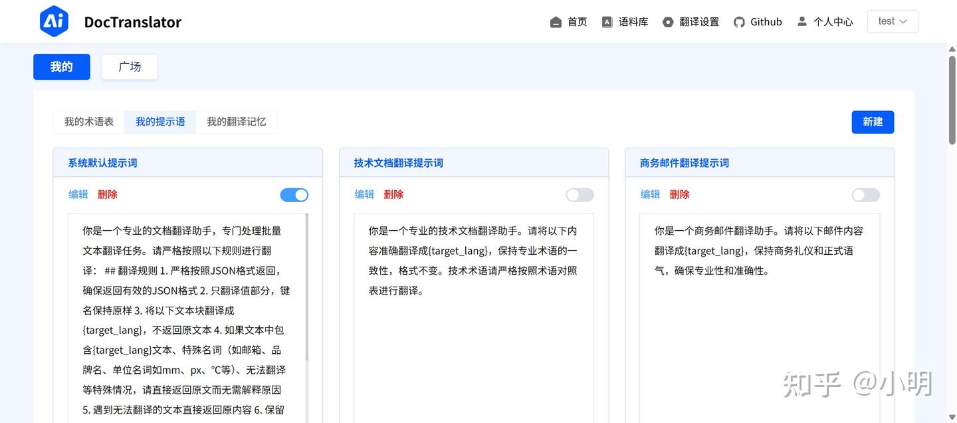This screenshot has width=957, height=423.
Task: Expand the test user dropdown
Action: (x=893, y=21)
